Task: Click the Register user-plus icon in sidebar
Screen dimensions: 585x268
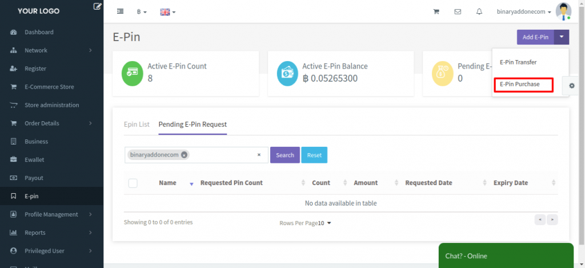Action: click(14, 69)
